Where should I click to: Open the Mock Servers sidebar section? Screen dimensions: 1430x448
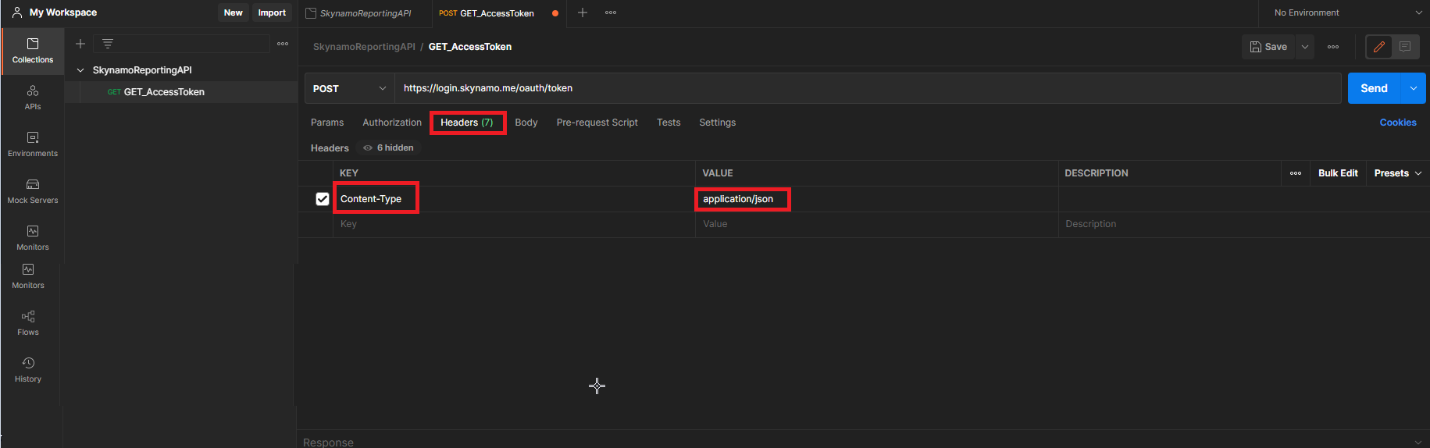(x=33, y=192)
